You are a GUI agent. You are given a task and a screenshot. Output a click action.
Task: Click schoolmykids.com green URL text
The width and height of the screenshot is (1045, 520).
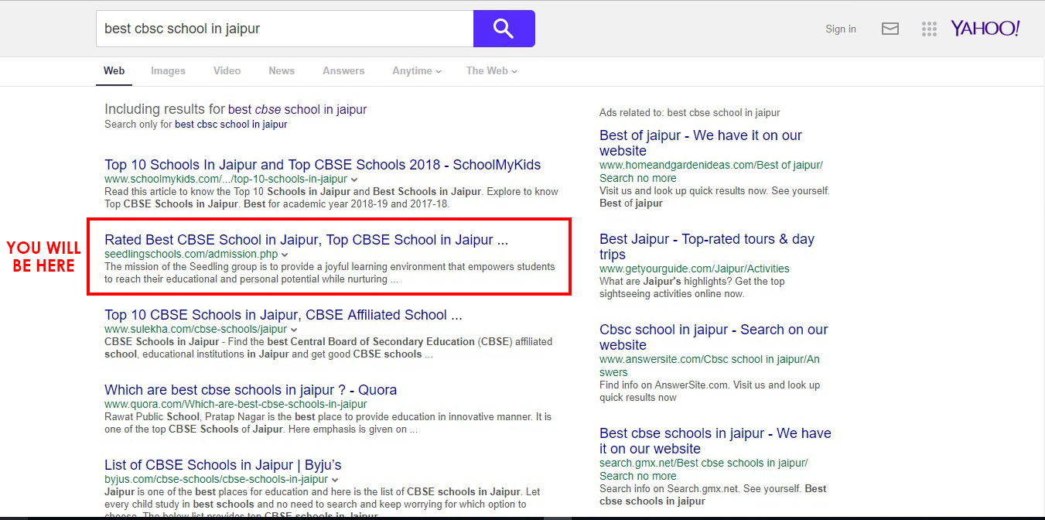(226, 179)
